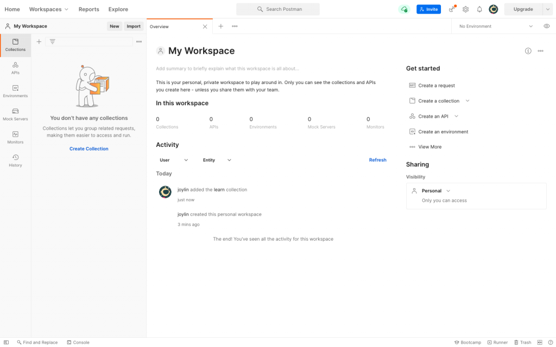Open the notifications bell

point(479,9)
